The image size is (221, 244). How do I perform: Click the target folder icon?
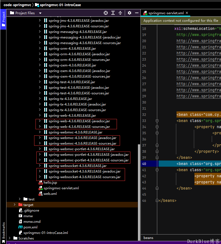[20, 205]
